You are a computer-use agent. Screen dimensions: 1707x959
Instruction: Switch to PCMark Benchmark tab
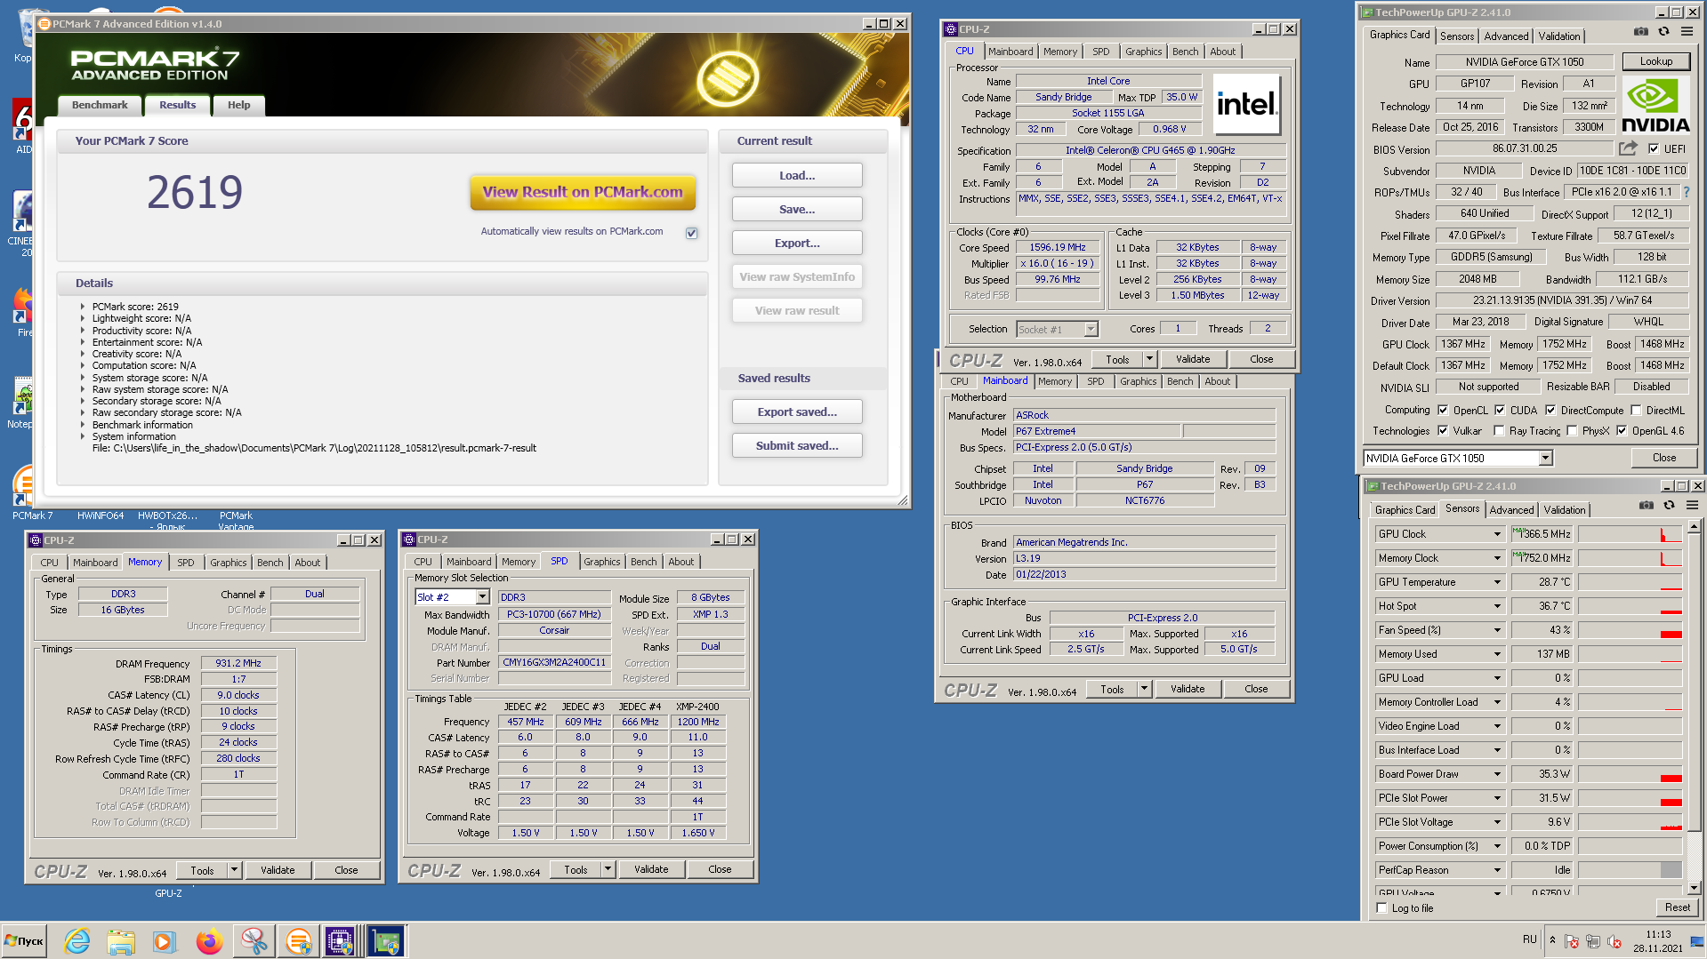pyautogui.click(x=100, y=105)
